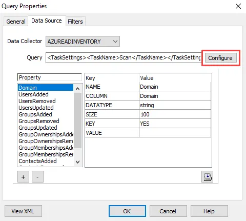Click the COLUMN key cell
This screenshot has height=221, width=246.
[x=112, y=96]
